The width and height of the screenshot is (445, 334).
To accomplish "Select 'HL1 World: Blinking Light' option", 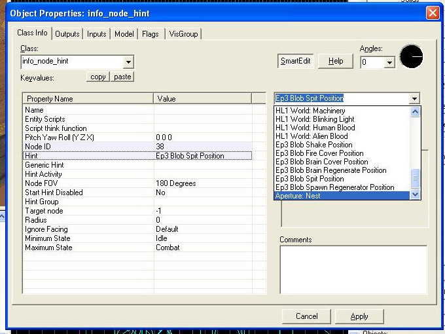I will click(x=342, y=119).
